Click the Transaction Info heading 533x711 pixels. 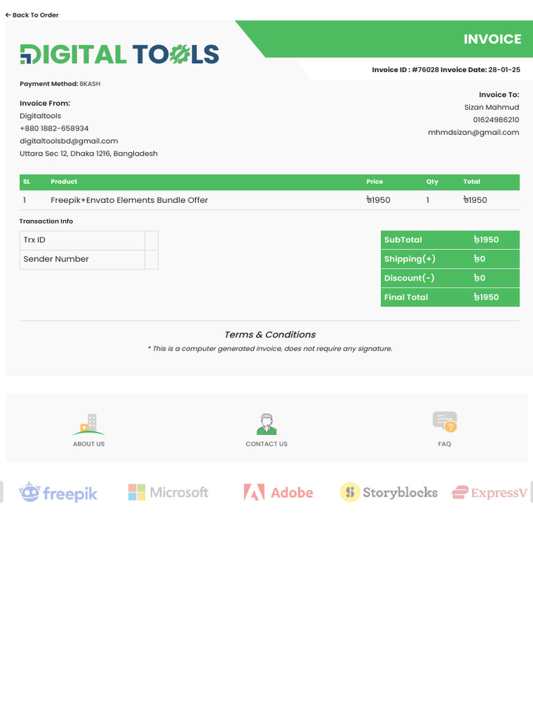[46, 221]
